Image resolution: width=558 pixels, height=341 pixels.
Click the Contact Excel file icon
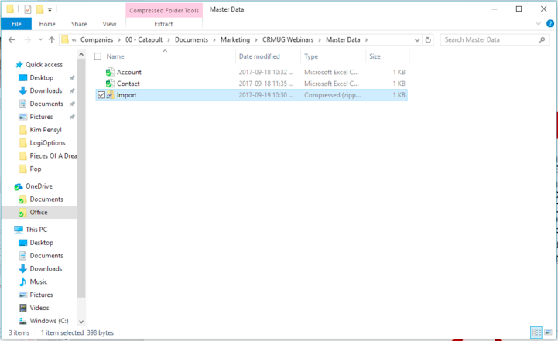click(x=110, y=84)
